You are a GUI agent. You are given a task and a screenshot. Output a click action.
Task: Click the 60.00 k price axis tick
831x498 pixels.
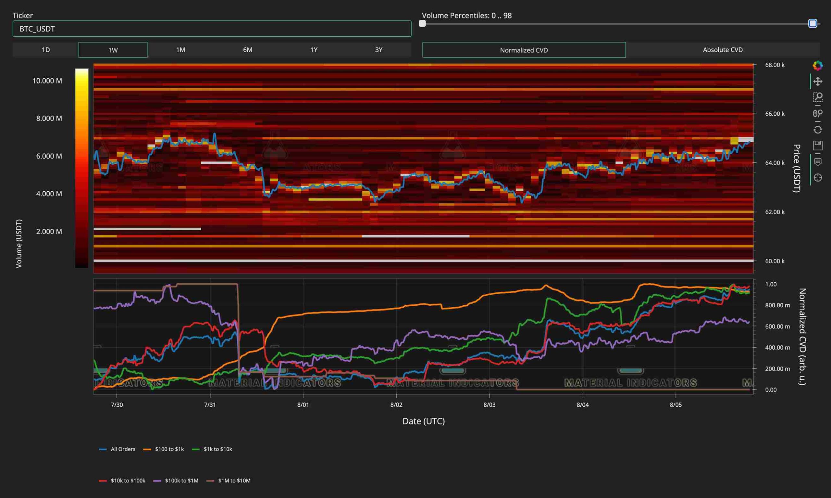tap(775, 261)
